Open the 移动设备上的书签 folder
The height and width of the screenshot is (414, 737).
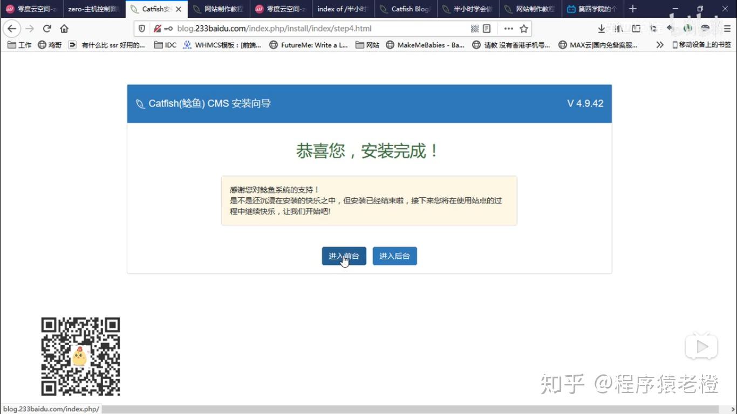pyautogui.click(x=701, y=45)
